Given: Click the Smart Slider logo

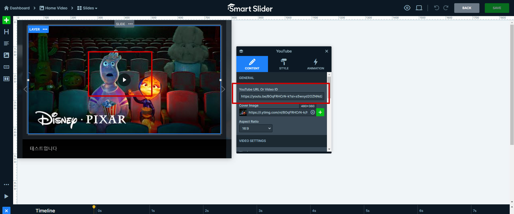Looking at the screenshot, I should tap(250, 8).
